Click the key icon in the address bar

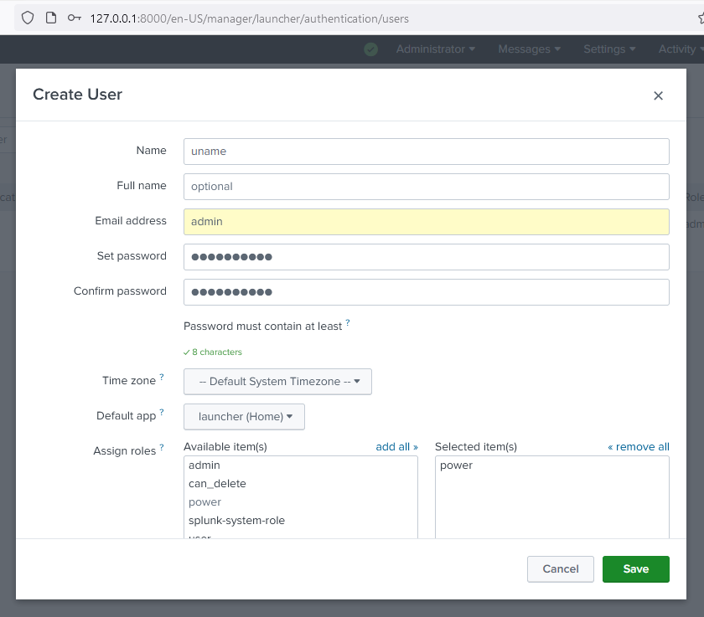point(75,18)
